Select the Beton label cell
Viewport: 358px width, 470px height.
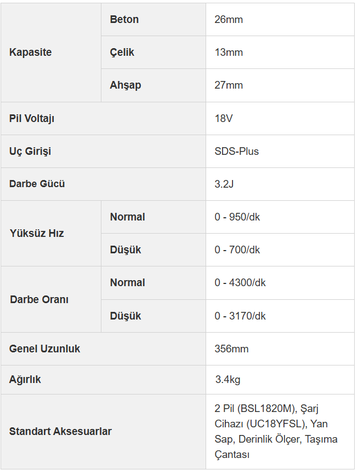pos(124,20)
